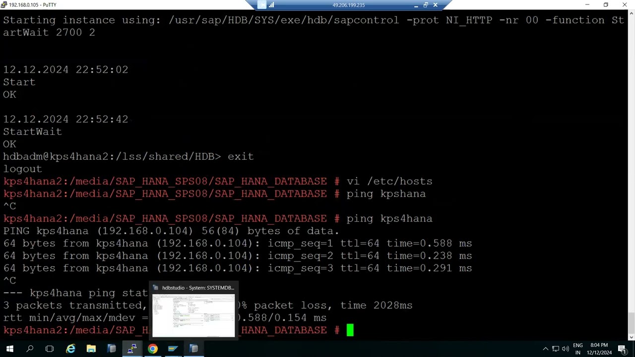Screen dimensions: 635x357
Task: Launch Internet Explorer from taskbar
Action: 71,349
